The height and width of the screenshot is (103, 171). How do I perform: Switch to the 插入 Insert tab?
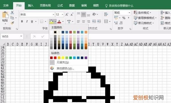click(x=30, y=5)
